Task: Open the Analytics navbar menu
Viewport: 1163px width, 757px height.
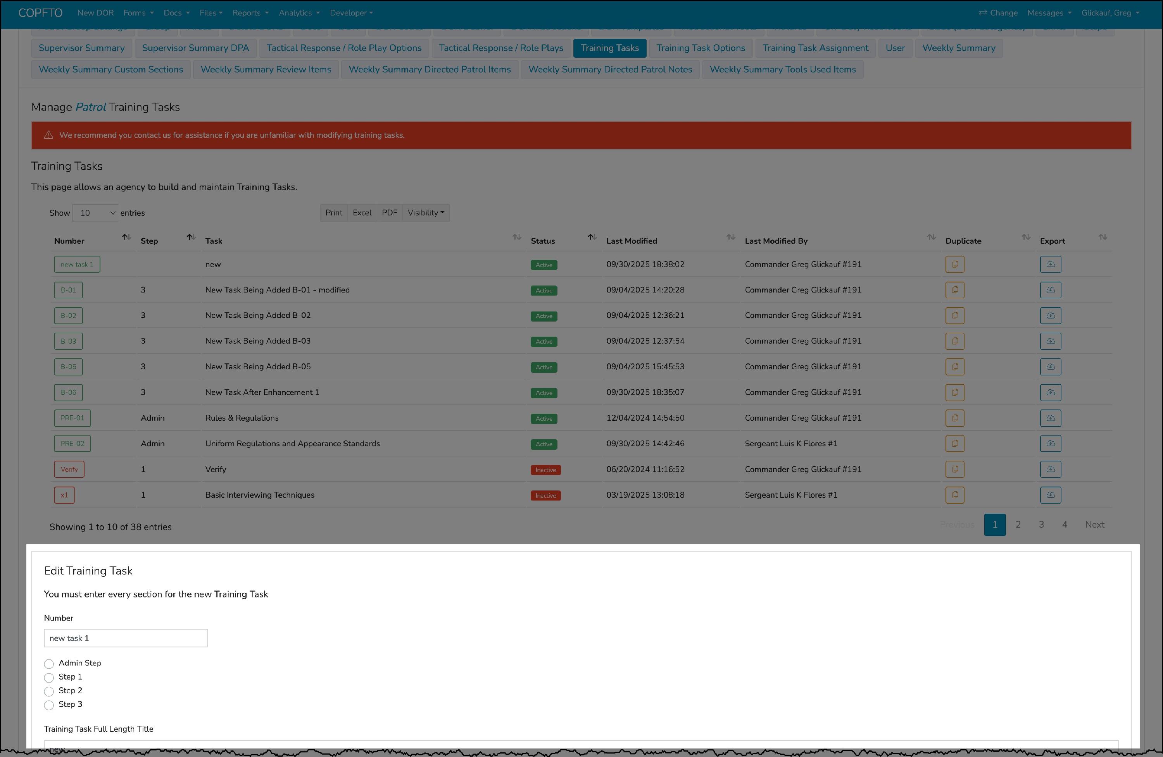Action: click(299, 13)
